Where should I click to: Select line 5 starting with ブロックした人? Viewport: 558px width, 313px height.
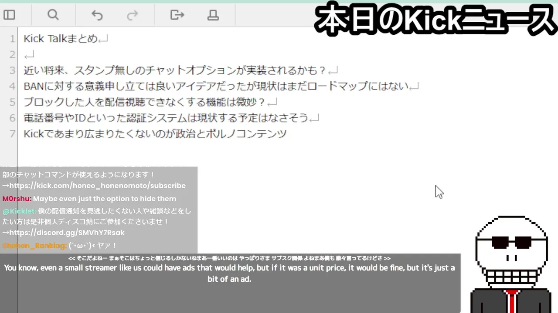(x=145, y=102)
